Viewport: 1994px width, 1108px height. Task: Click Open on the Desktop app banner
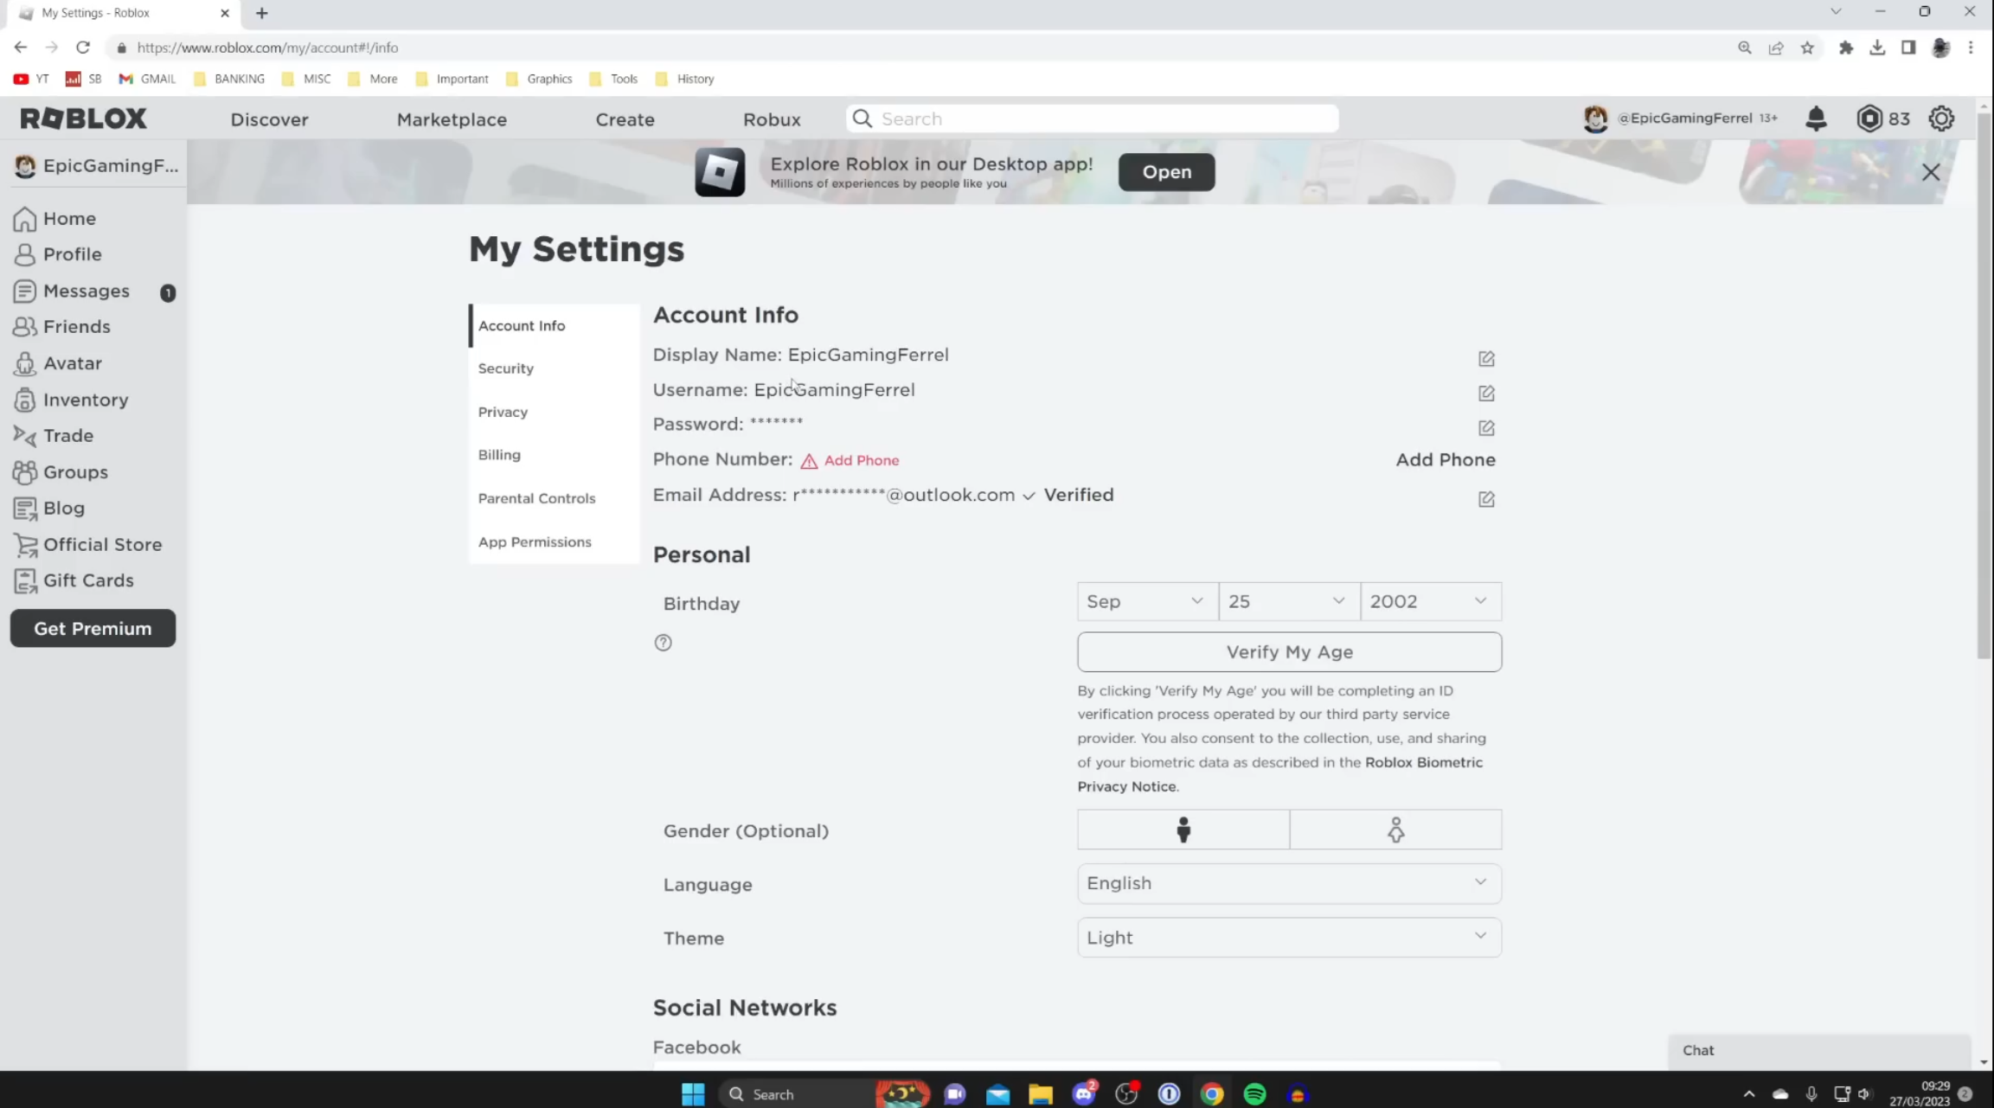pos(1166,172)
